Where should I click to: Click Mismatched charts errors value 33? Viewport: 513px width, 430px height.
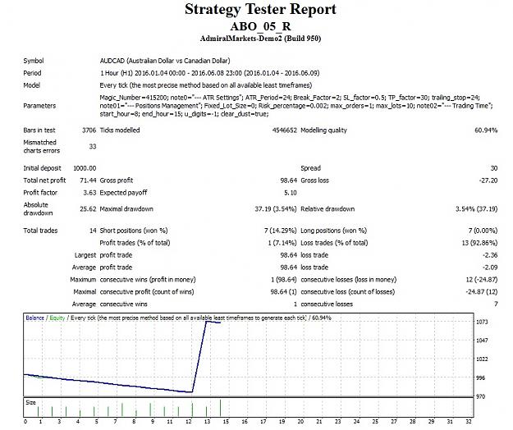(93, 147)
